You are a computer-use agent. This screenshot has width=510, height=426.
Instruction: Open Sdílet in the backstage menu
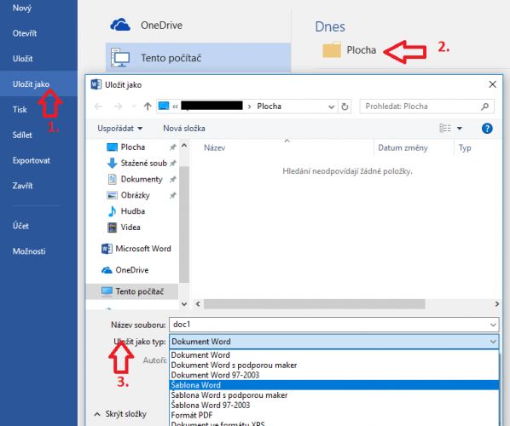(x=22, y=135)
